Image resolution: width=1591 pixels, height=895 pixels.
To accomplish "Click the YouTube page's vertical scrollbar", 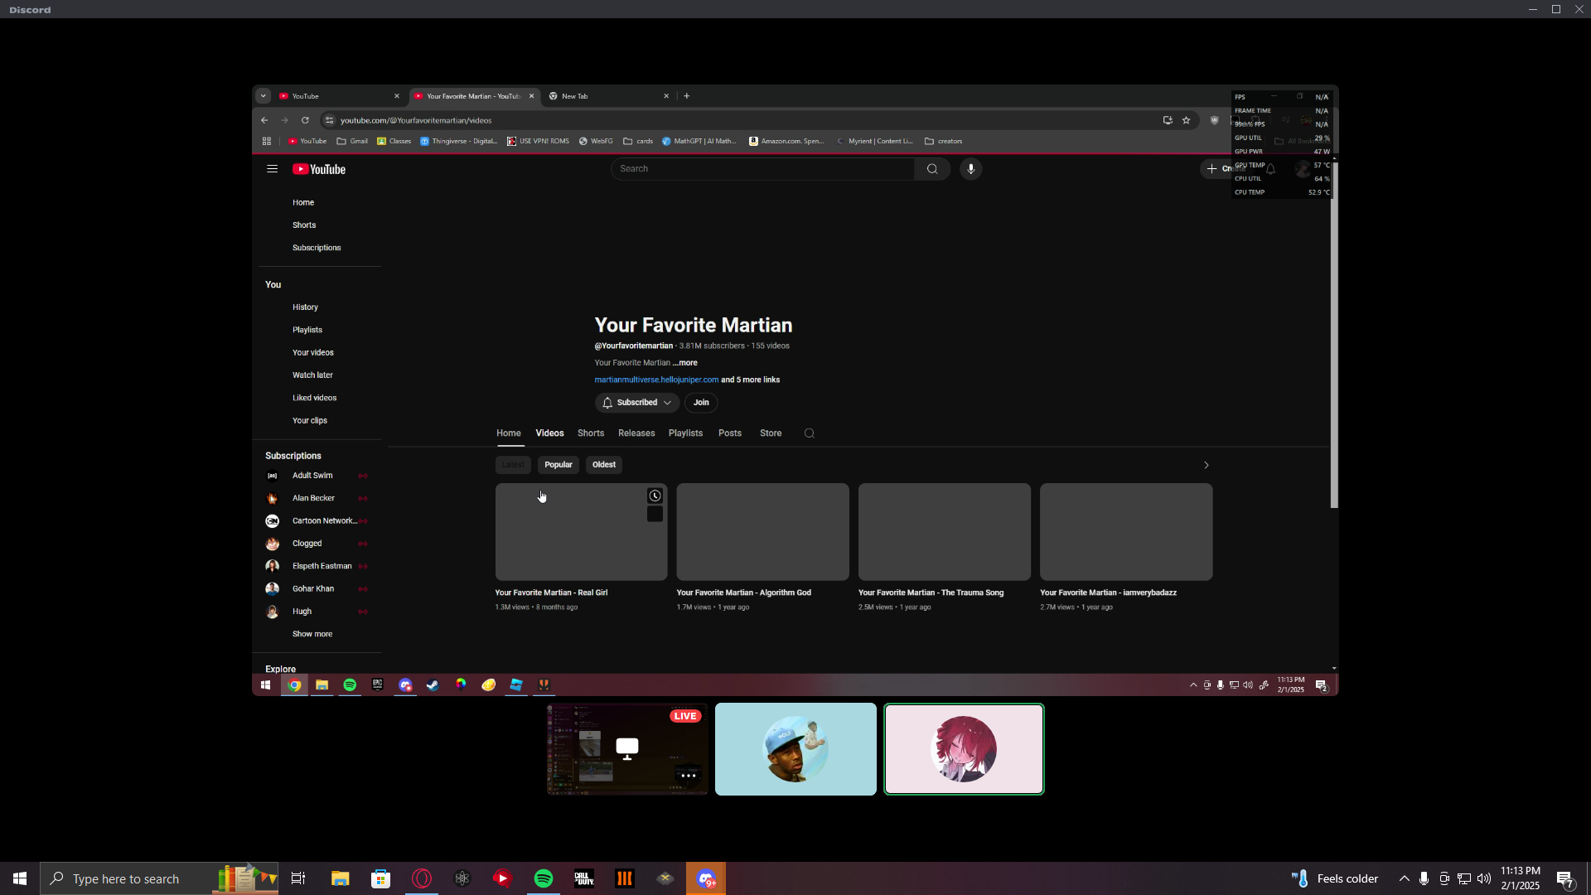I will [1333, 331].
